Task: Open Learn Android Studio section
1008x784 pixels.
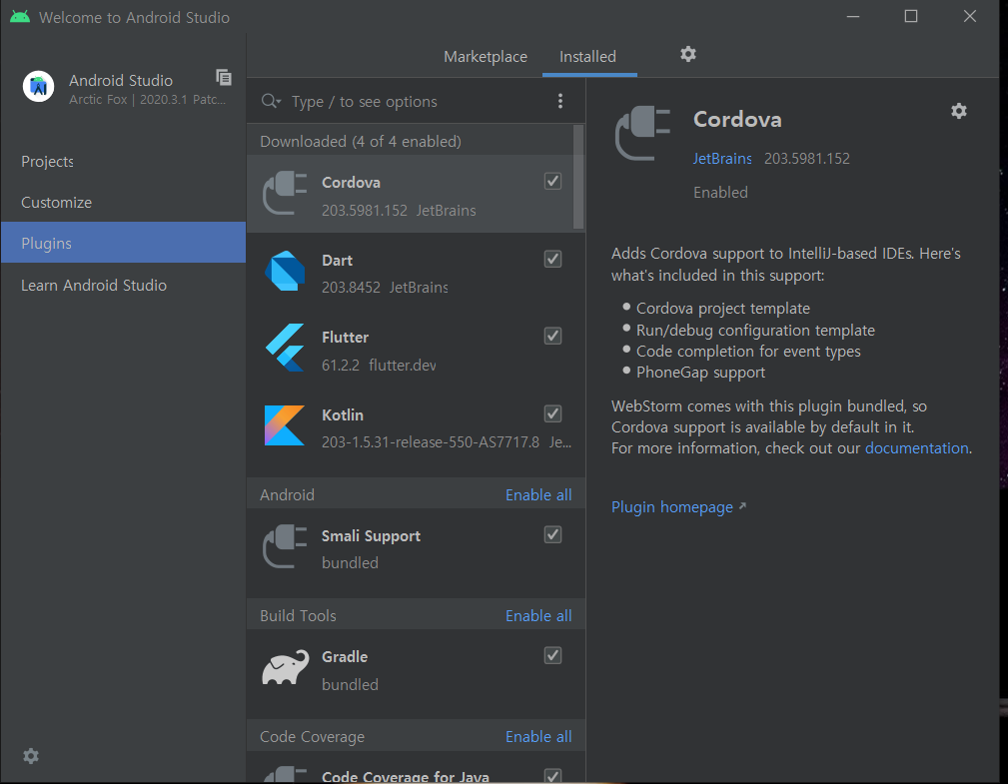Action: [x=94, y=286]
